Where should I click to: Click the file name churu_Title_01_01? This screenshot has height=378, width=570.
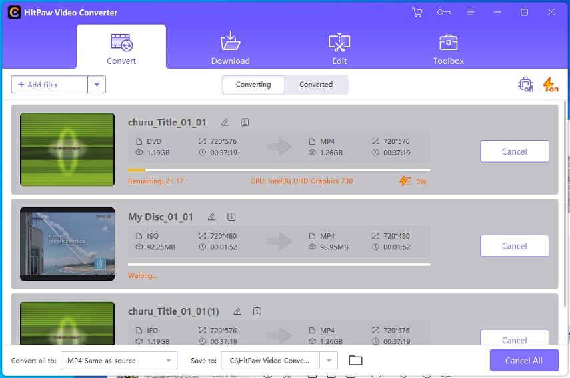coord(167,123)
